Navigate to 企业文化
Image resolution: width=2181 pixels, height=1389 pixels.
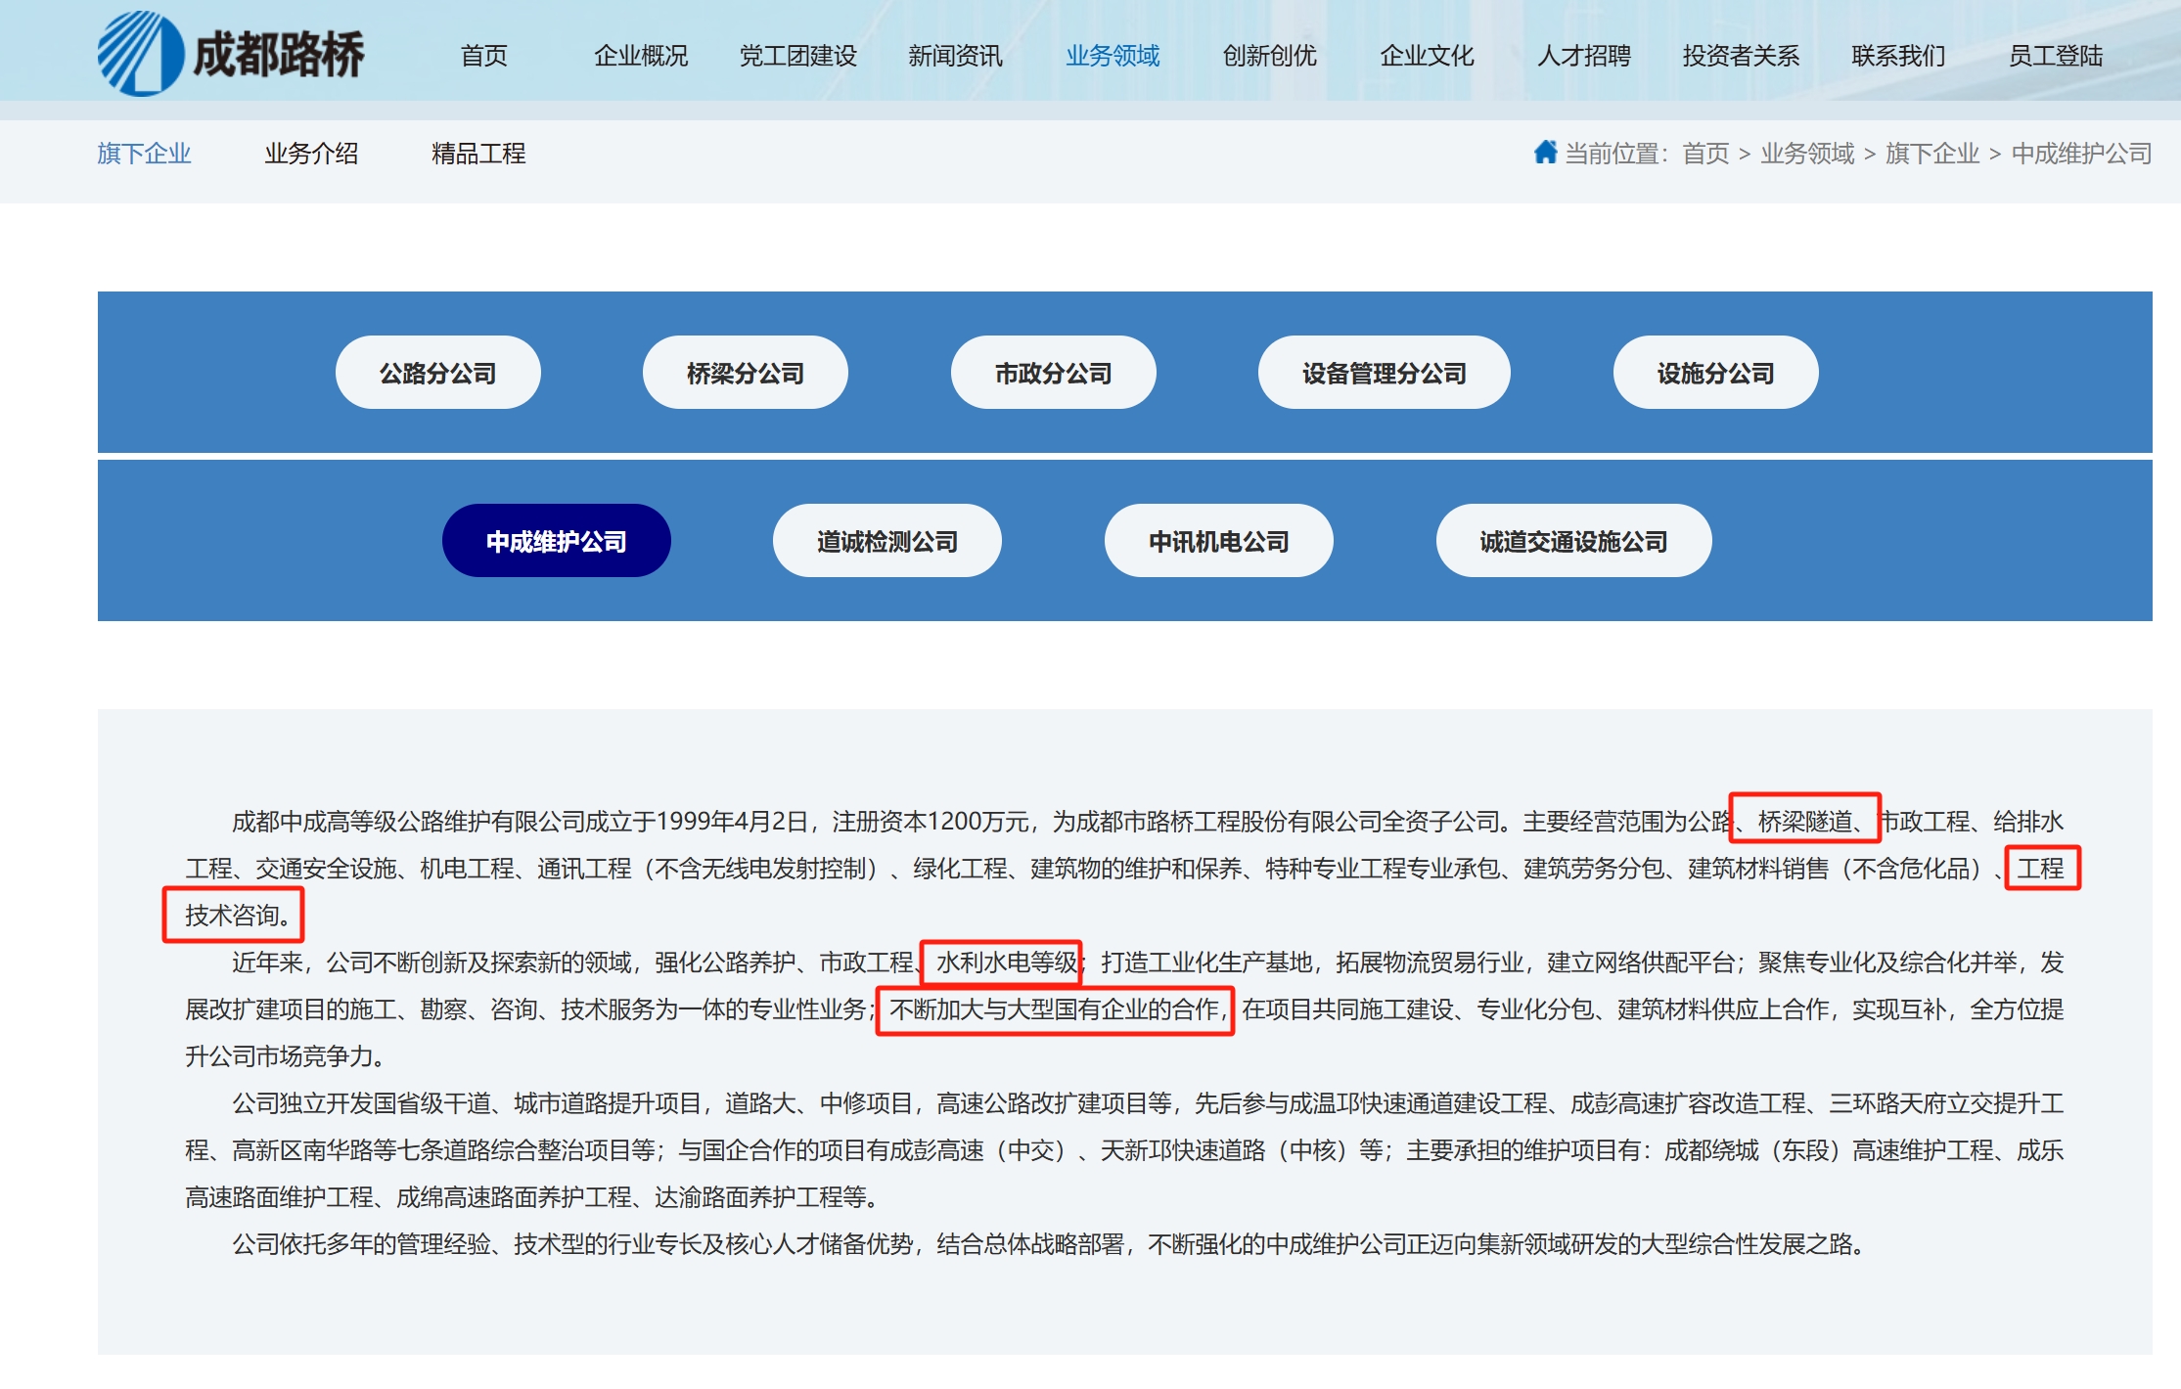[1427, 56]
